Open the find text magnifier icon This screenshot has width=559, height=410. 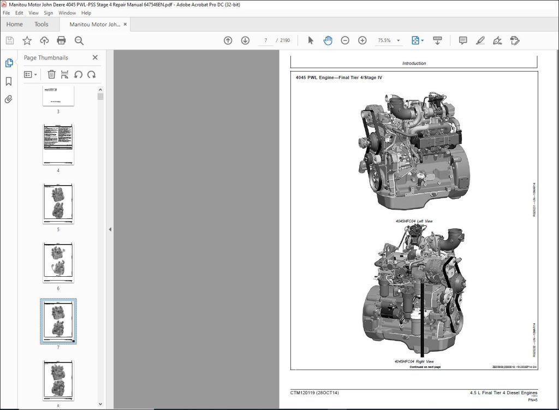tap(79, 40)
